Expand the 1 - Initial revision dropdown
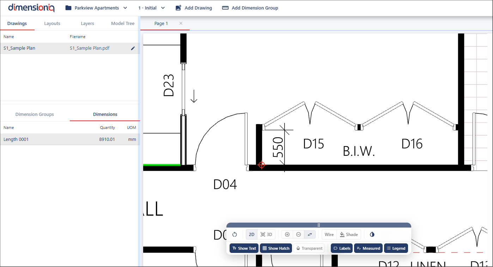This screenshot has height=267, width=493. (151, 8)
